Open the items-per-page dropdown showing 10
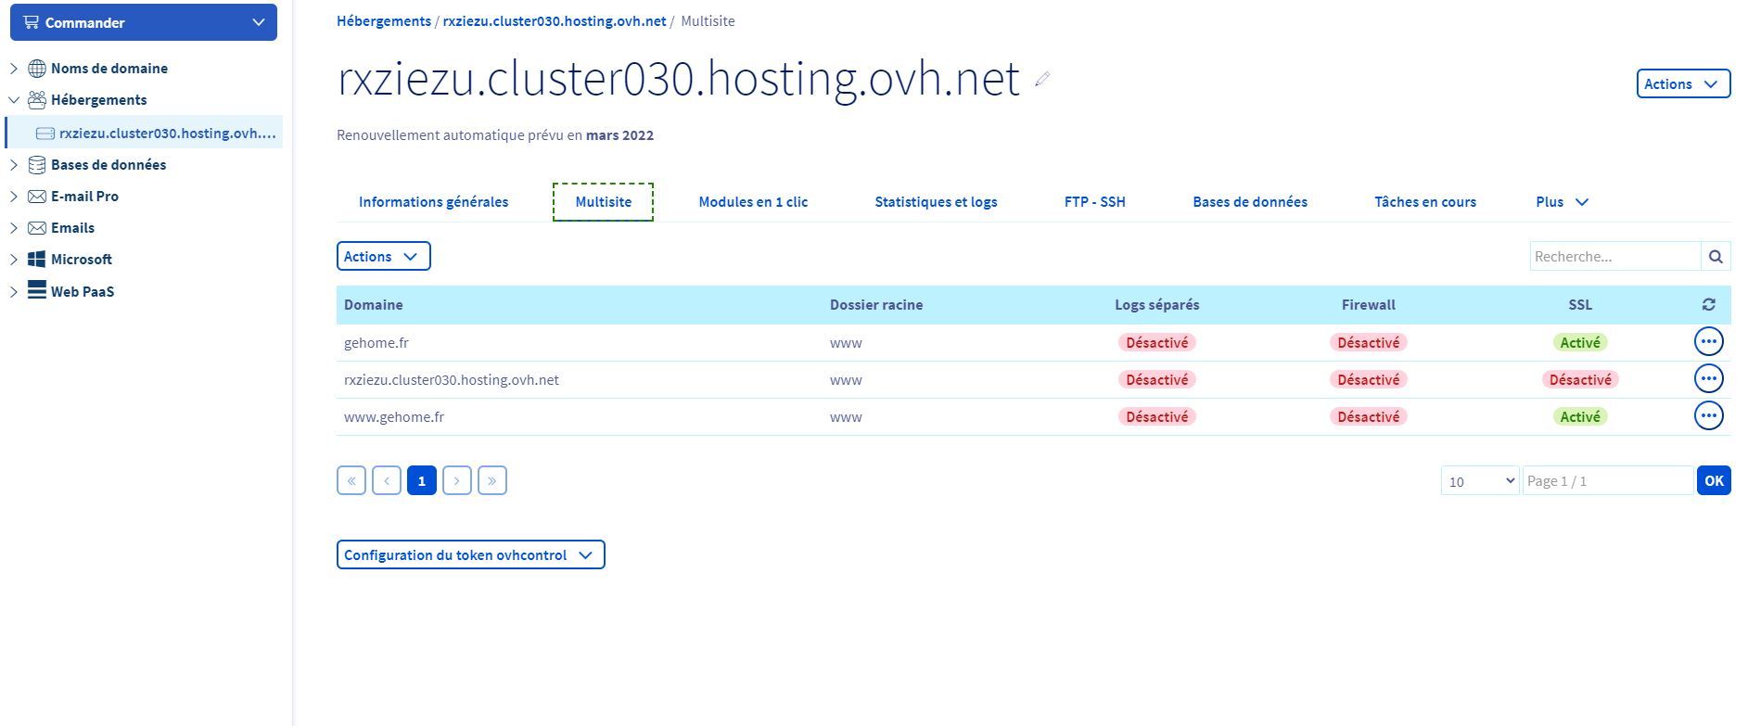Image resolution: width=1748 pixels, height=726 pixels. click(x=1479, y=480)
